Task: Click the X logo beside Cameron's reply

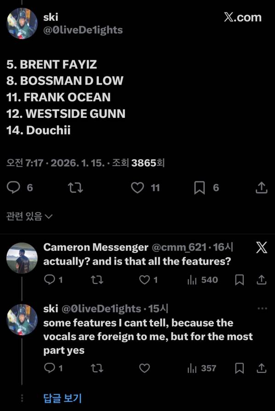Action: click(x=262, y=248)
